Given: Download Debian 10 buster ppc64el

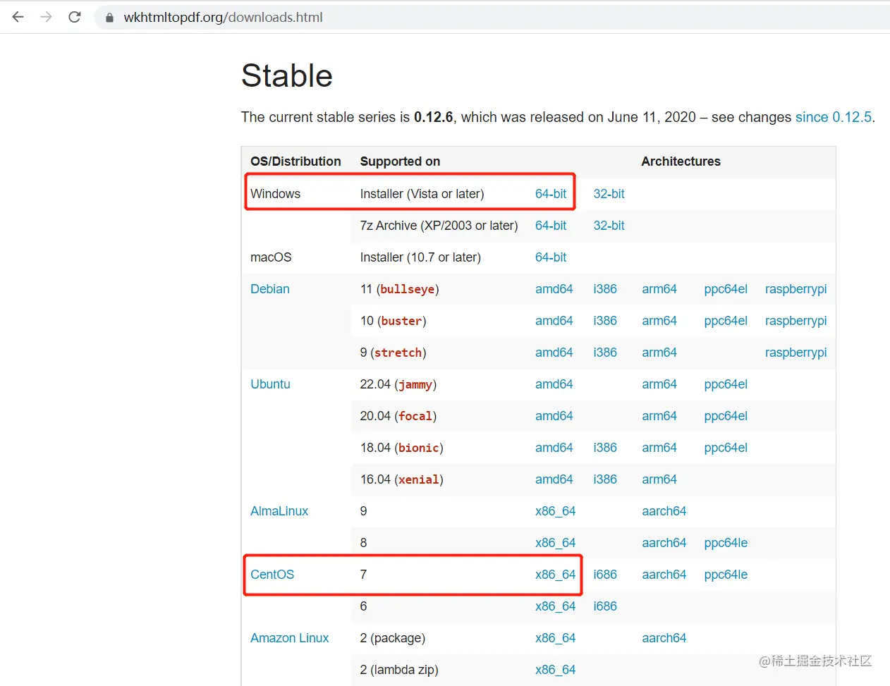Looking at the screenshot, I should click(726, 321).
